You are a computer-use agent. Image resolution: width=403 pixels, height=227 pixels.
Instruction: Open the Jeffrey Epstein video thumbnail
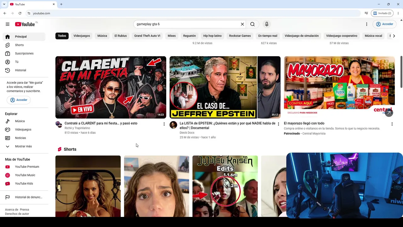225,87
